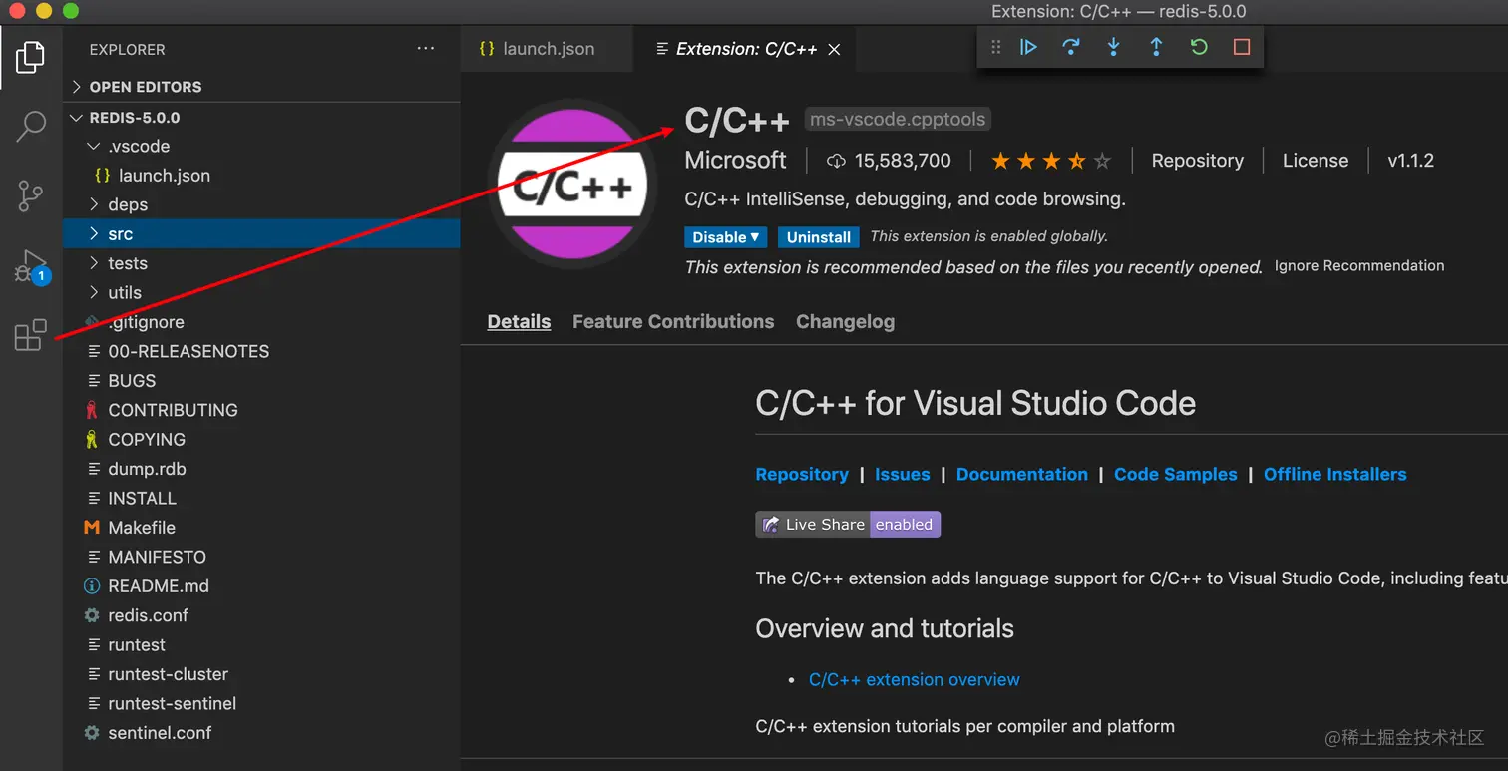Open the Issues link in readme
The width and height of the screenshot is (1508, 771).
coord(902,475)
